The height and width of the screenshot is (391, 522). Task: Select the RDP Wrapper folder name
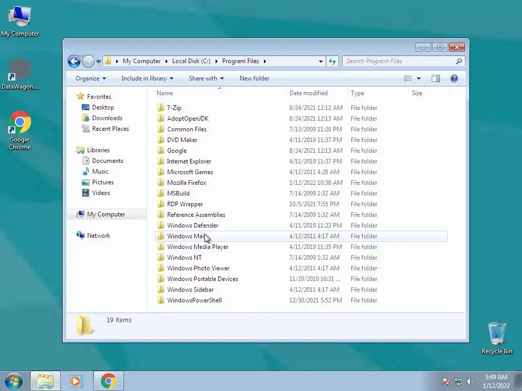(x=185, y=204)
